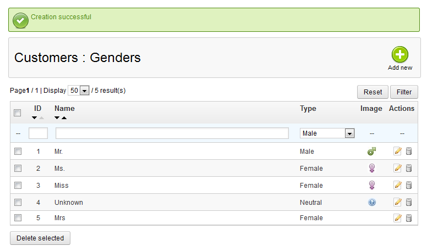
Task: Click the Name filter text field
Action: coord(172,133)
